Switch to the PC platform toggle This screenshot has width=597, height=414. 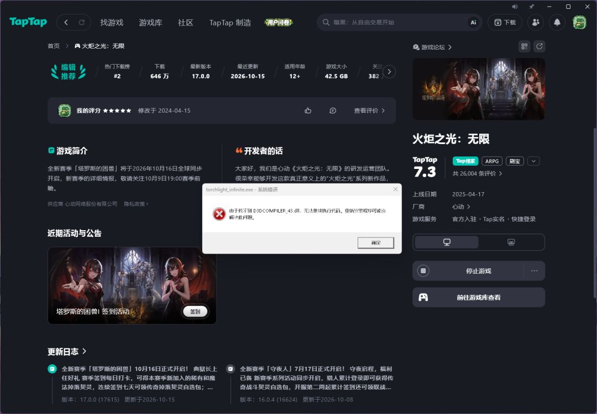[x=446, y=242]
